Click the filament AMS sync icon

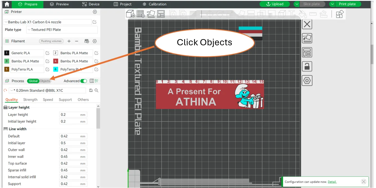pyautogui.click(x=87, y=41)
